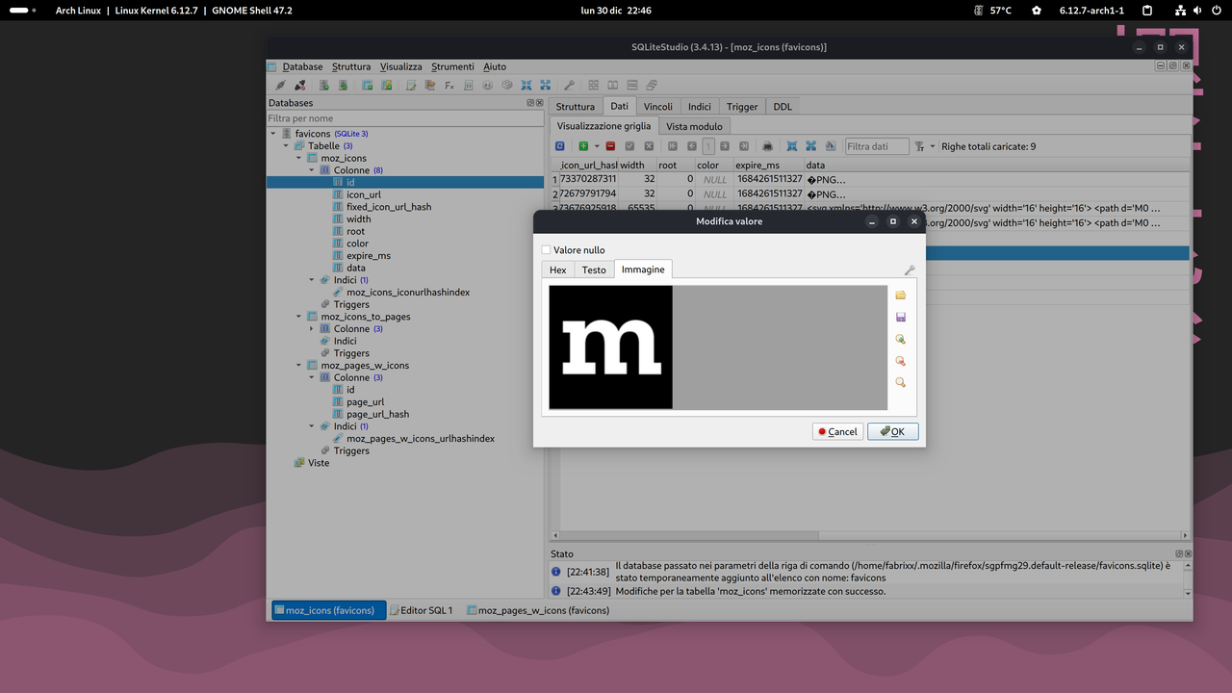Collapse the moz_pages_w_icons table node
The height and width of the screenshot is (693, 1232).
[299, 366]
